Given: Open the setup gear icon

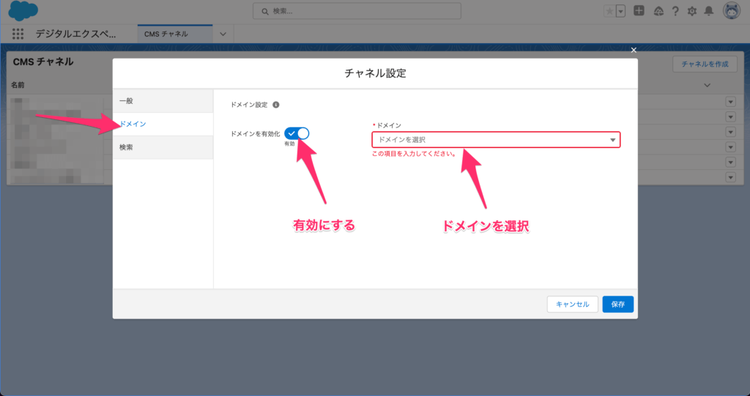Looking at the screenshot, I should point(691,11).
